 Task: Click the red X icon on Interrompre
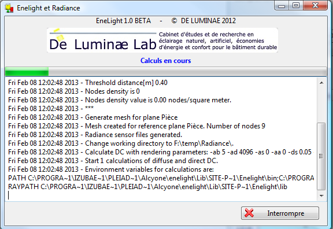pyautogui.click(x=249, y=213)
